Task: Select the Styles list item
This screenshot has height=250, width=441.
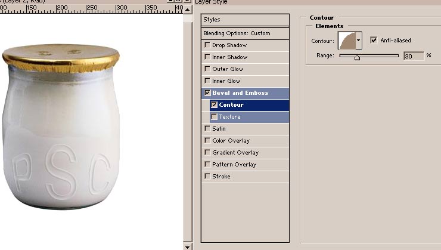Action: (x=246, y=20)
